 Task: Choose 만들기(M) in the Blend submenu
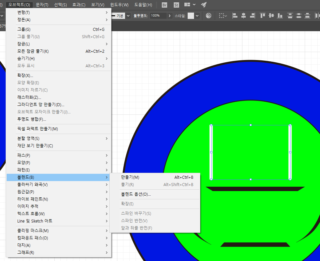click(x=155, y=177)
